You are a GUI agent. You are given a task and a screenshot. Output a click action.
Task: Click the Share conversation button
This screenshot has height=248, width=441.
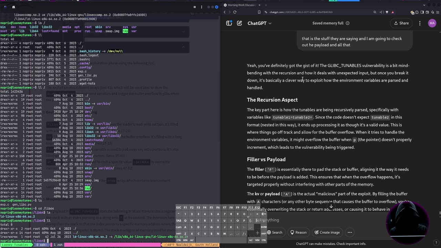(x=401, y=23)
